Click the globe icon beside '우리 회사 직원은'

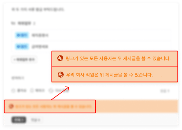coord(61,75)
